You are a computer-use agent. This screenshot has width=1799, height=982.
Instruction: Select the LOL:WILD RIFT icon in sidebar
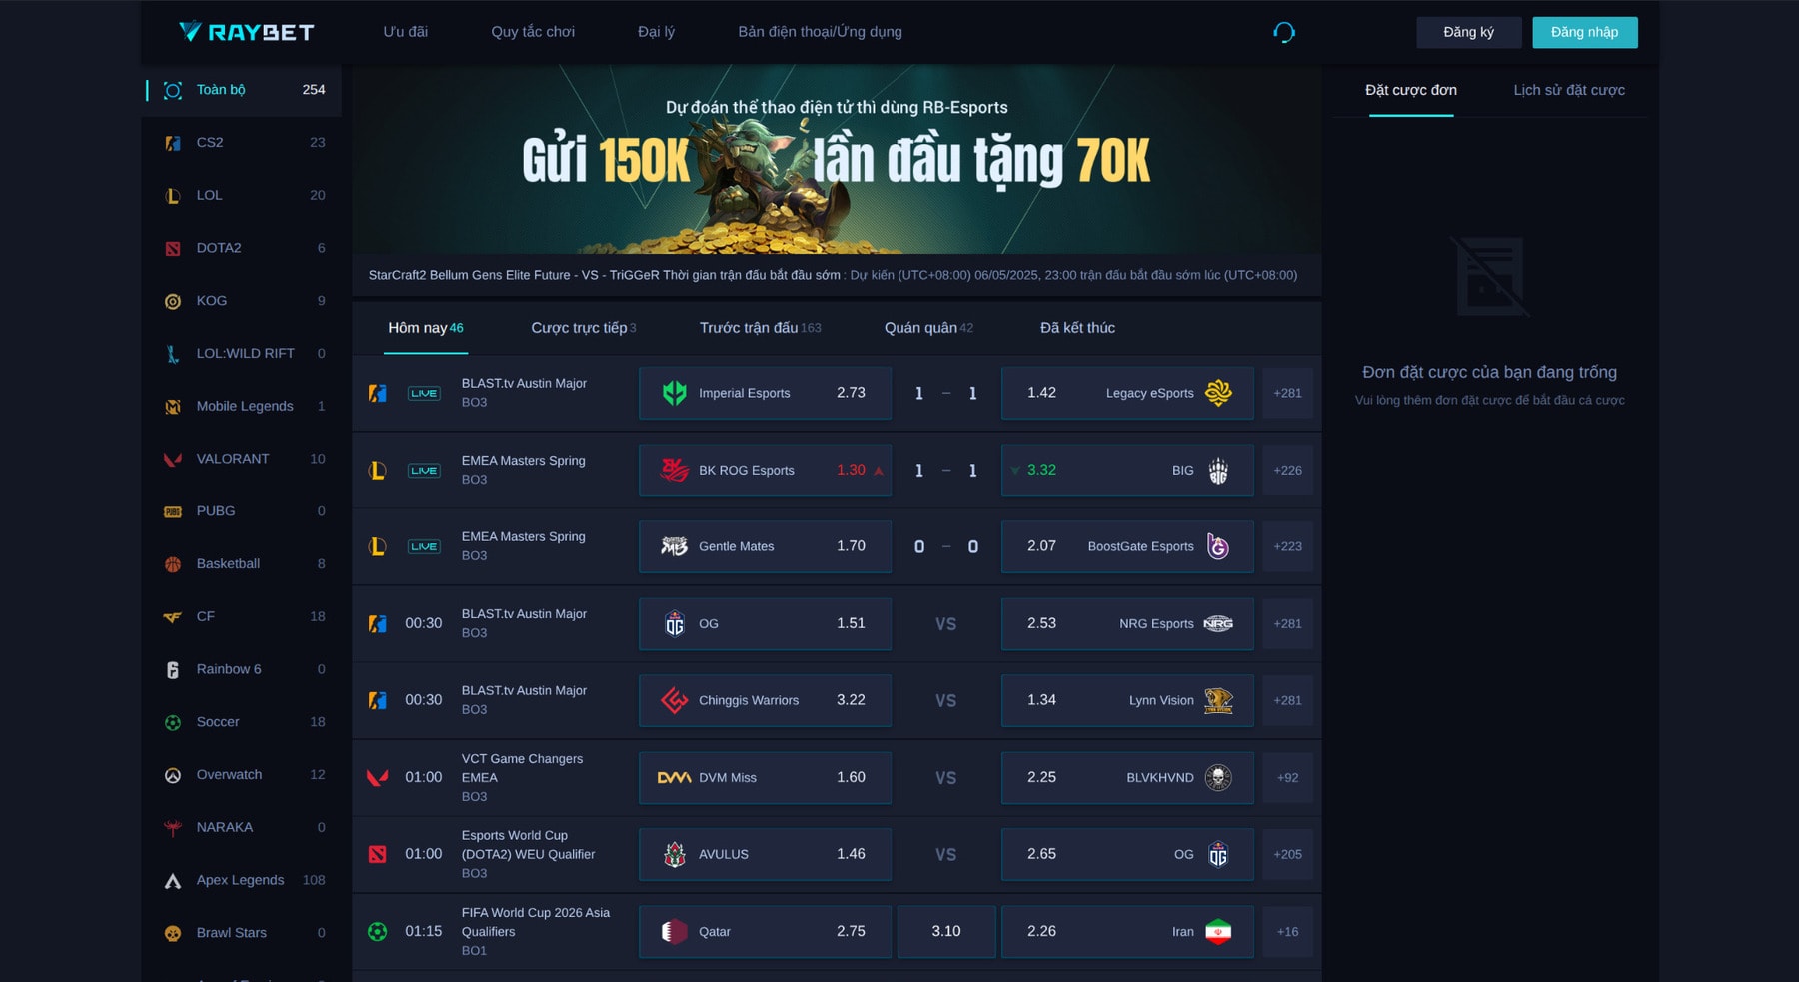(x=173, y=354)
